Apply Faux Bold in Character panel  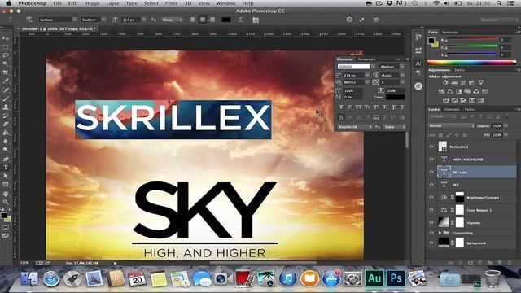pos(341,107)
